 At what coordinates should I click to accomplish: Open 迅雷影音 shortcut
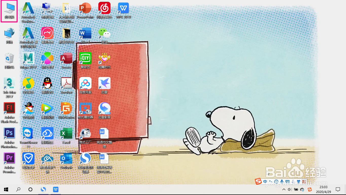pos(104,111)
